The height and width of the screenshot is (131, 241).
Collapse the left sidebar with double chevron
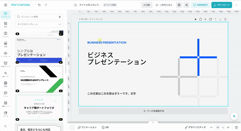click(x=5, y=126)
